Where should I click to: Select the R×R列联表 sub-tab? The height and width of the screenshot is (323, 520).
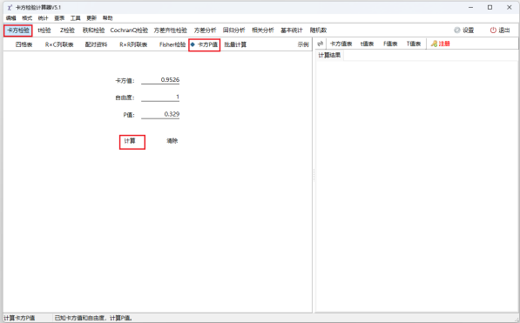[x=133, y=44]
